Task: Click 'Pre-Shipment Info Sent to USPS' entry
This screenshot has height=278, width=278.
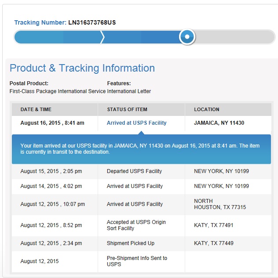Action: [x=137, y=261]
